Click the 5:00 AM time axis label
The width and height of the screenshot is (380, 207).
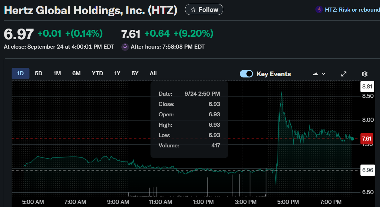pyautogui.click(x=33, y=202)
